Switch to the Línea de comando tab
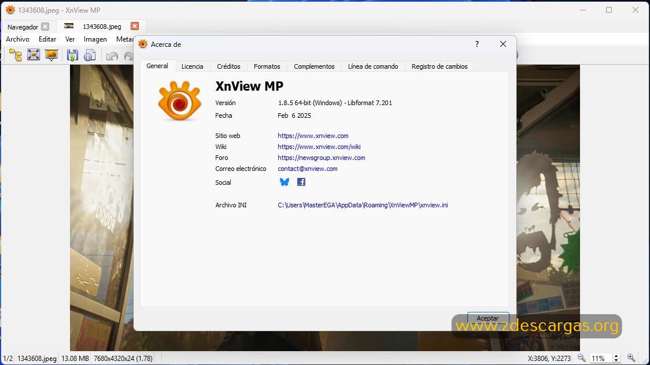 point(373,66)
